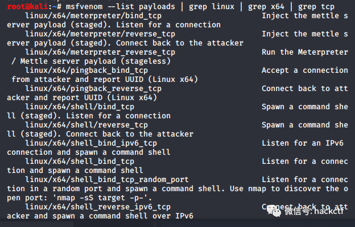
Task: Select linux/x64/meterpreter/reverse_tcp payload name
Action: (100, 34)
